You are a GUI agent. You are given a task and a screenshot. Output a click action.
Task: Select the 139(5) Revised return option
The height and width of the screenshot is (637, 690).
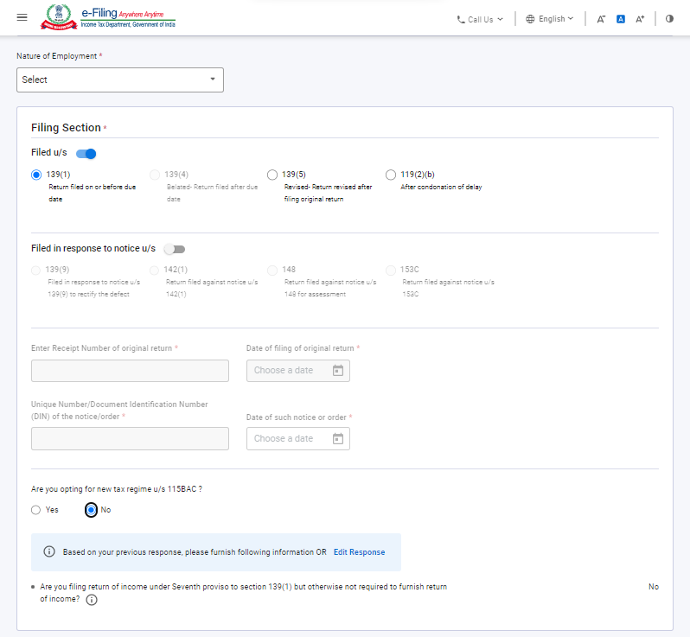pos(272,175)
